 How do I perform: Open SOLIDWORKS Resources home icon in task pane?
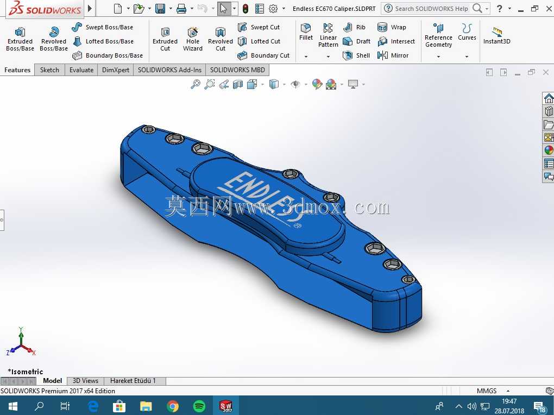(549, 98)
